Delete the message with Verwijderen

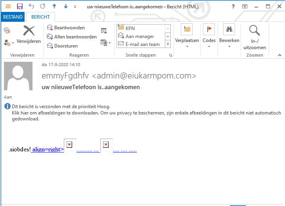[x=29, y=34]
